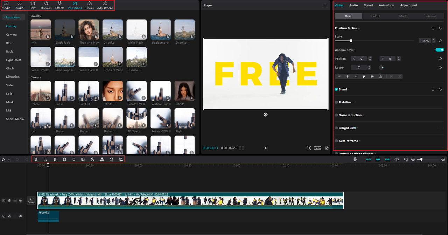Enable the Auto reframe checkbox
Screen dimensions: 448x235
pyautogui.click(x=336, y=141)
